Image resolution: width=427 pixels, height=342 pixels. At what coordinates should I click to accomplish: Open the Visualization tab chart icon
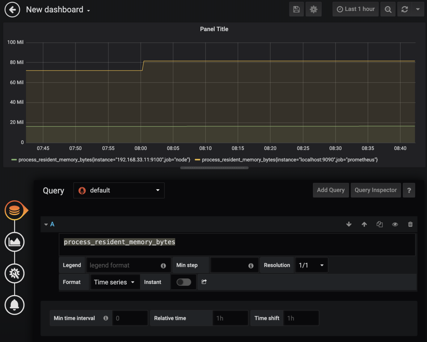click(15, 242)
